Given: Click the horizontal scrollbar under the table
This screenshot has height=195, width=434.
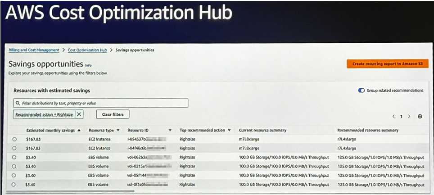Looking at the screenshot, I should 72,191.
